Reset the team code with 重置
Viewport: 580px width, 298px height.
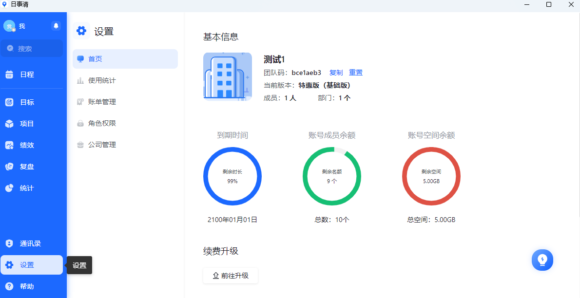pos(356,72)
